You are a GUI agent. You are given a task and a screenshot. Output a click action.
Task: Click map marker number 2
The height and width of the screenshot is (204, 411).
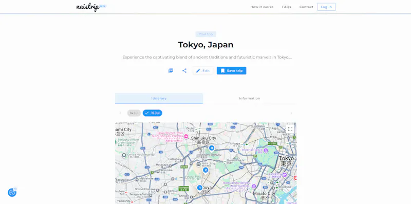pyautogui.click(x=206, y=171)
